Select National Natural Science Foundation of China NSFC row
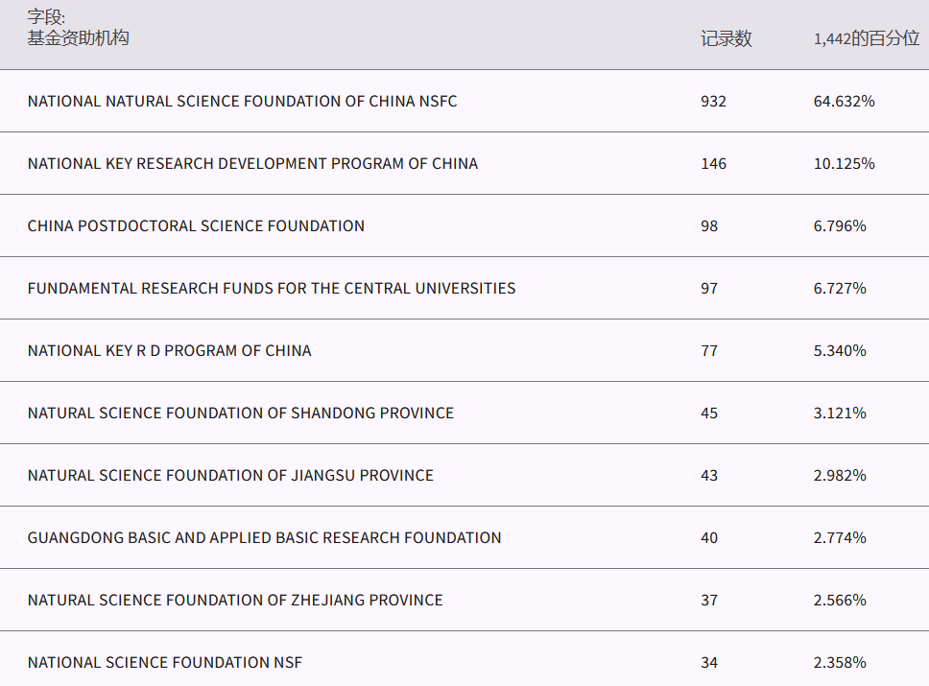Viewport: 929px width, 686px height. [x=242, y=101]
